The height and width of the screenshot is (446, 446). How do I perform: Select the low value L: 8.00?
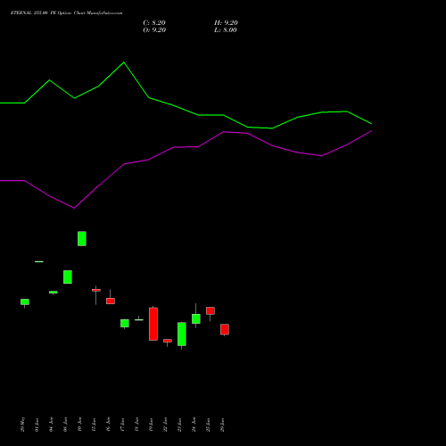(226, 30)
